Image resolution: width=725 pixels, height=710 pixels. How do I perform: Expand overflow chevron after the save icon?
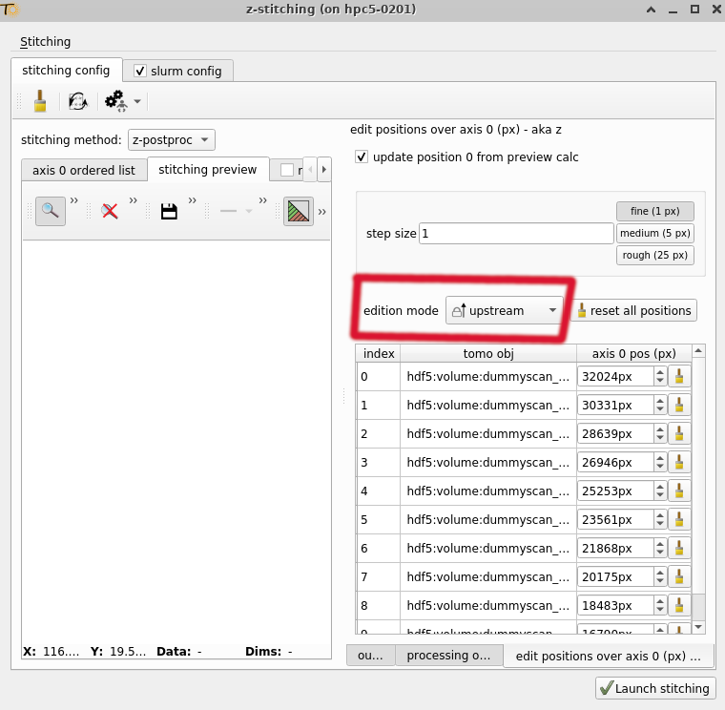click(193, 200)
